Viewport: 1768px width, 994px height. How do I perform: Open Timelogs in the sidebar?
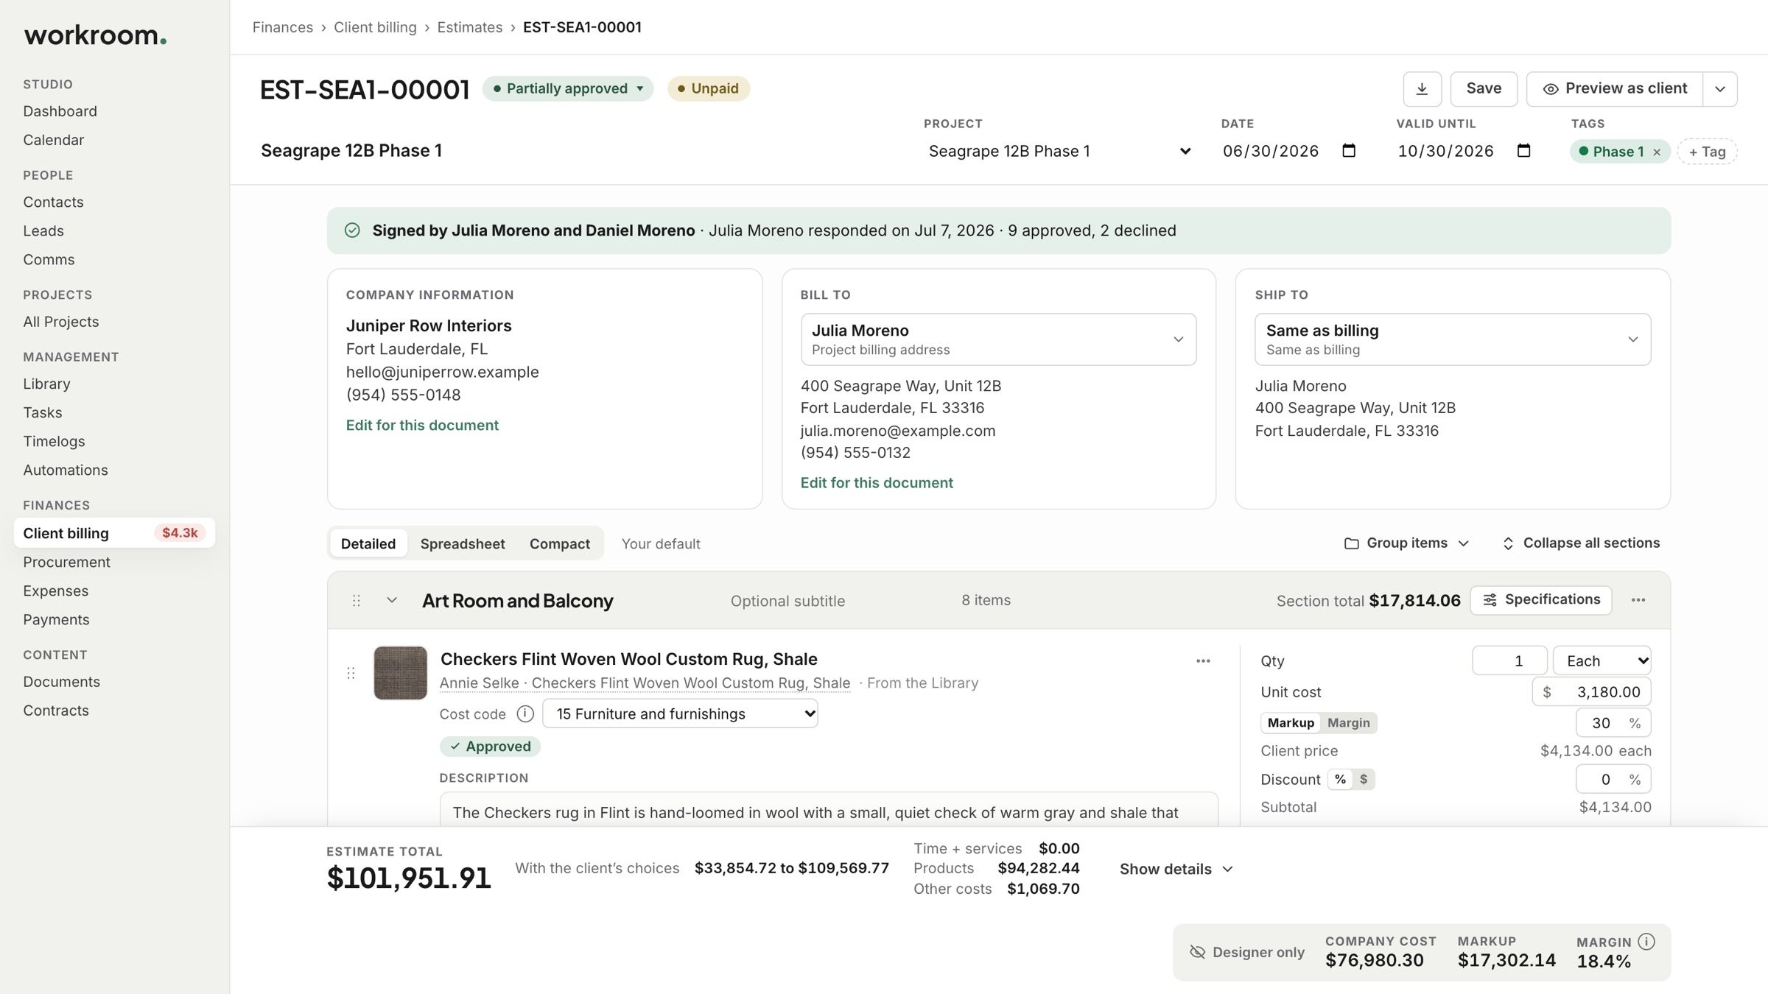[x=54, y=441]
